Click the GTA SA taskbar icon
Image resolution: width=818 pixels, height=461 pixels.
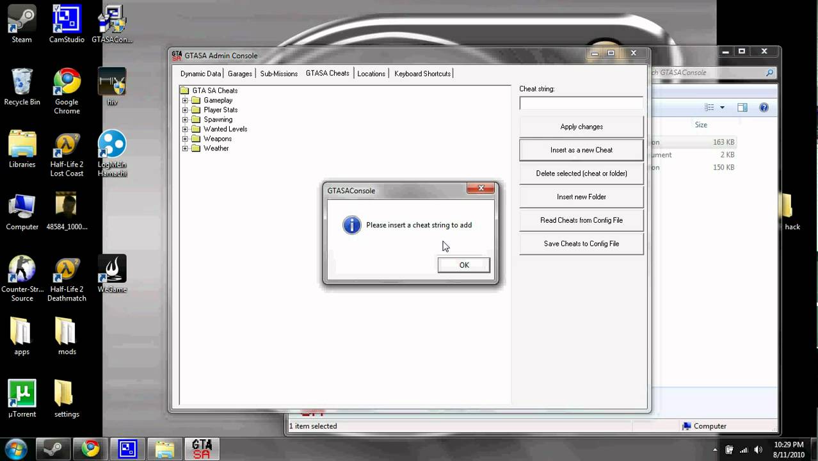[x=202, y=449]
